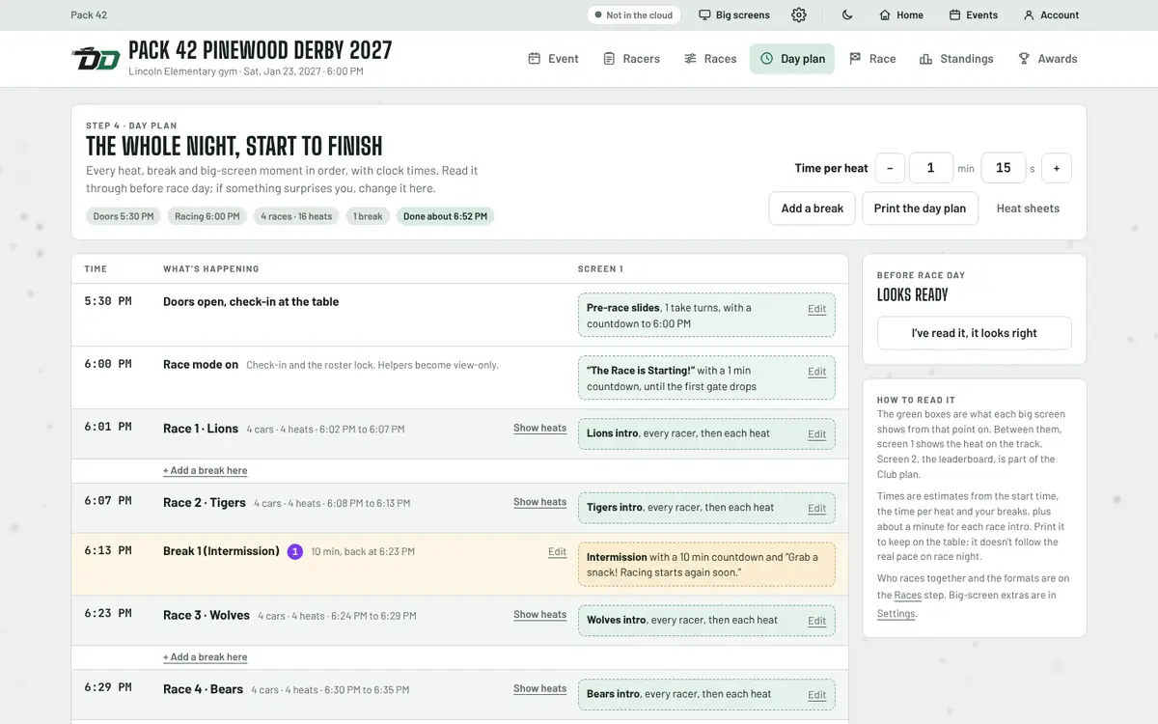Show heats for Race 3 Wolves

[539, 615]
